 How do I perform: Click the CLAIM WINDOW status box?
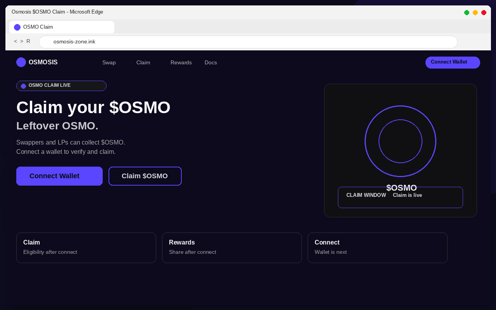[x=400, y=197]
